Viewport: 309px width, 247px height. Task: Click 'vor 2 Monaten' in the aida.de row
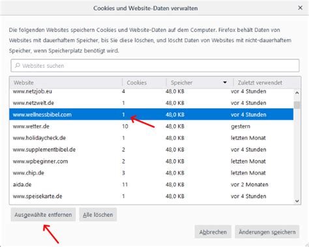click(249, 184)
